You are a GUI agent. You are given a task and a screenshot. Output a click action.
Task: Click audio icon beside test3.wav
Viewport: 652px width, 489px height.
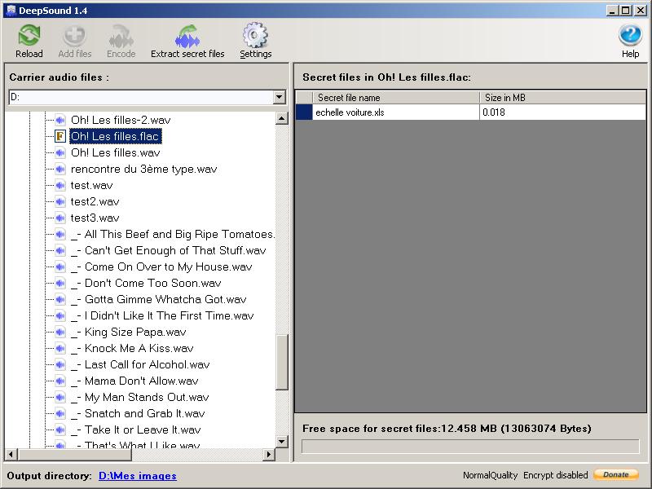[60, 218]
